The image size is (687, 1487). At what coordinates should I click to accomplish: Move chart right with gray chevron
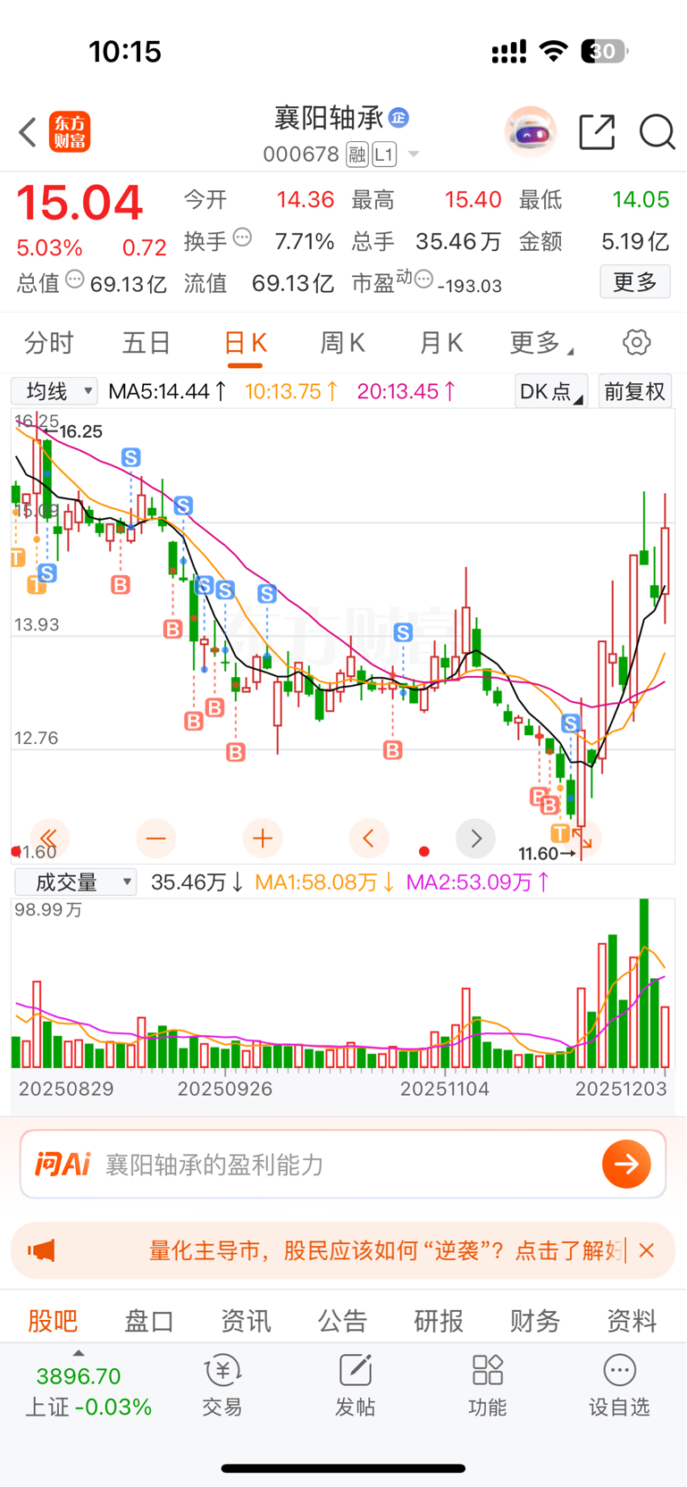pyautogui.click(x=475, y=838)
